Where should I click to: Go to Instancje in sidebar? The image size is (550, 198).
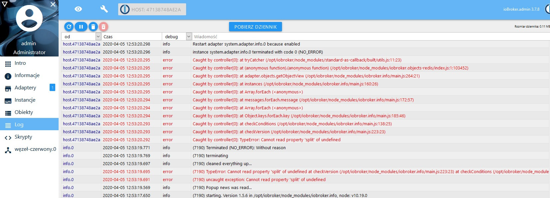(x=25, y=100)
